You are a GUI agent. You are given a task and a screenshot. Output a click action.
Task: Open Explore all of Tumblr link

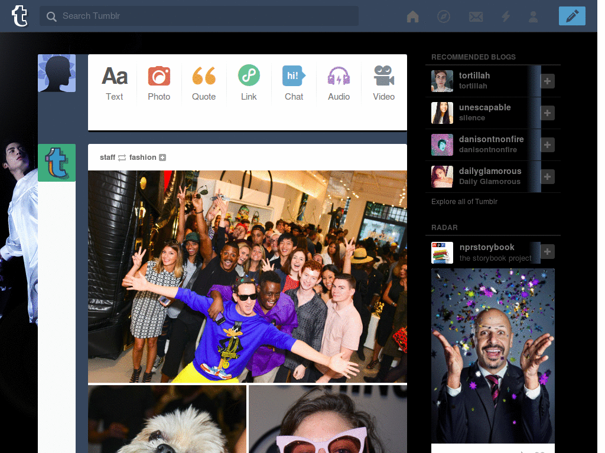tap(464, 202)
